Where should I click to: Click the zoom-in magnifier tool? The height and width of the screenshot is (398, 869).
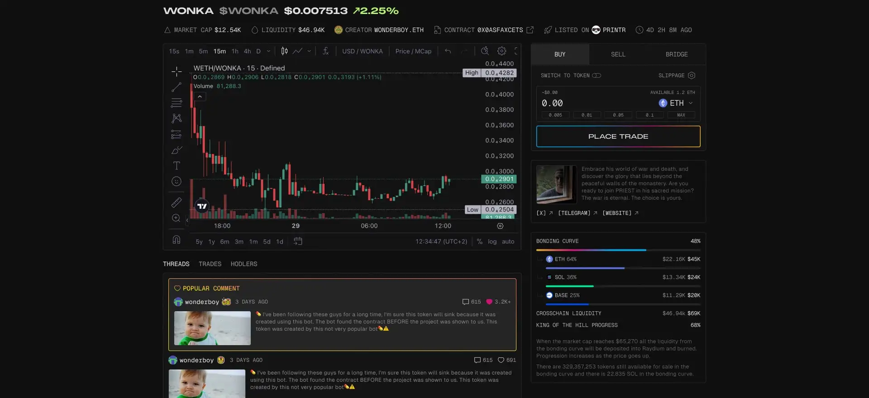coord(177,218)
